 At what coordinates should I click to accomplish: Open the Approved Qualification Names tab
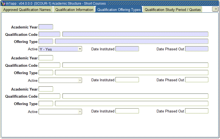click(27, 10)
